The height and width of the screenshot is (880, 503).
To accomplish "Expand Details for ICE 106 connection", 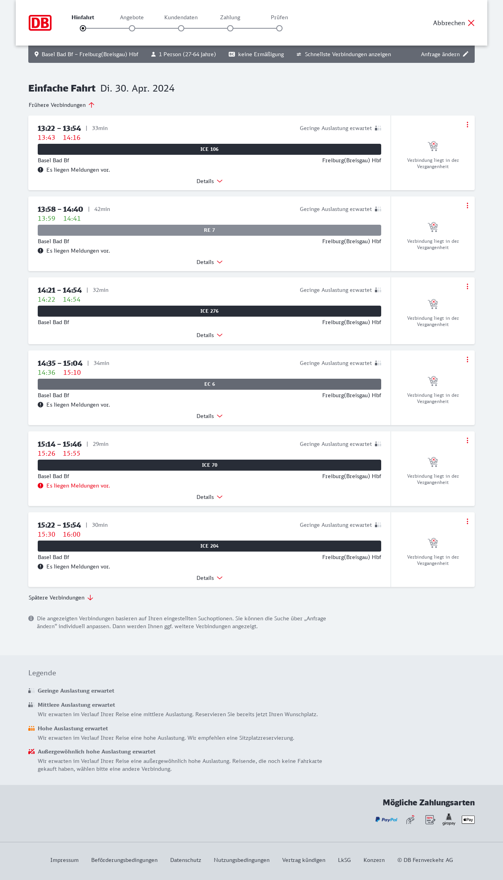I will 209,181.
